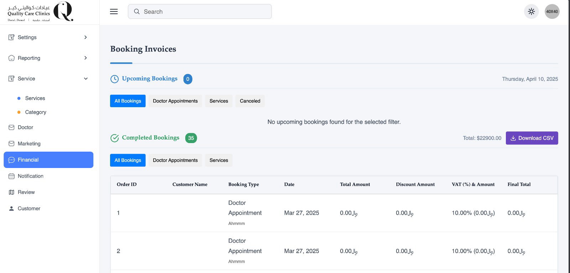Click the Completed Bookings checkmark icon
Screen dimensions: 570x273
[x=114, y=138]
